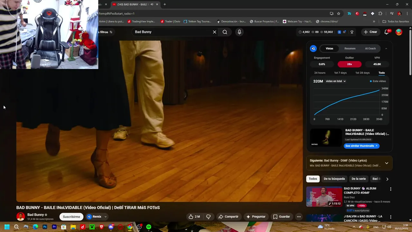Click the extension icon with 204 badge
The width and height of the screenshot is (412, 232).
click(365, 14)
